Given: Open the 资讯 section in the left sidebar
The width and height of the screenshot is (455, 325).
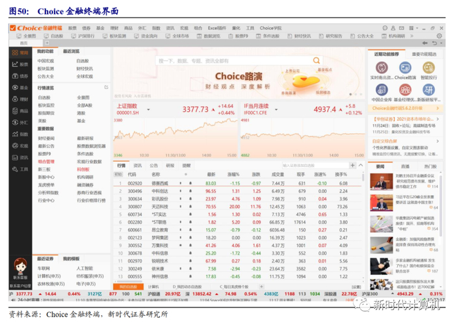Looking at the screenshot, I should point(20,157).
